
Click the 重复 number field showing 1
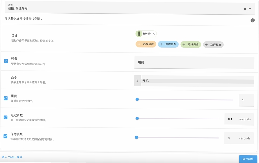coord(246,100)
